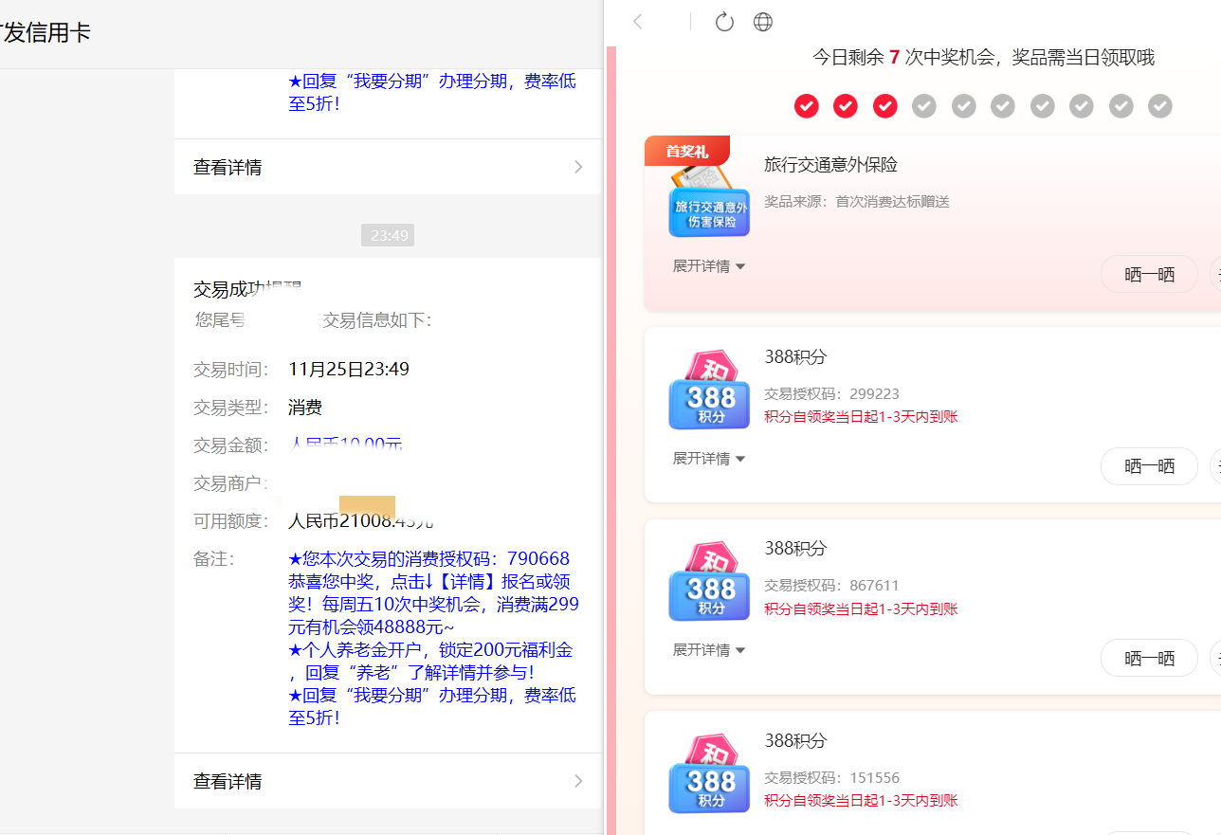Image resolution: width=1221 pixels, height=835 pixels.
Task: Expand details for travel accident insurance prize
Action: [709, 266]
